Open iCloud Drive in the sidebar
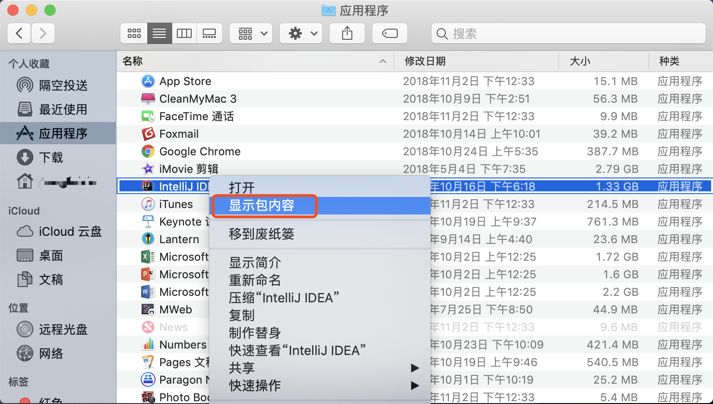Image resolution: width=713 pixels, height=404 pixels. pyautogui.click(x=58, y=232)
